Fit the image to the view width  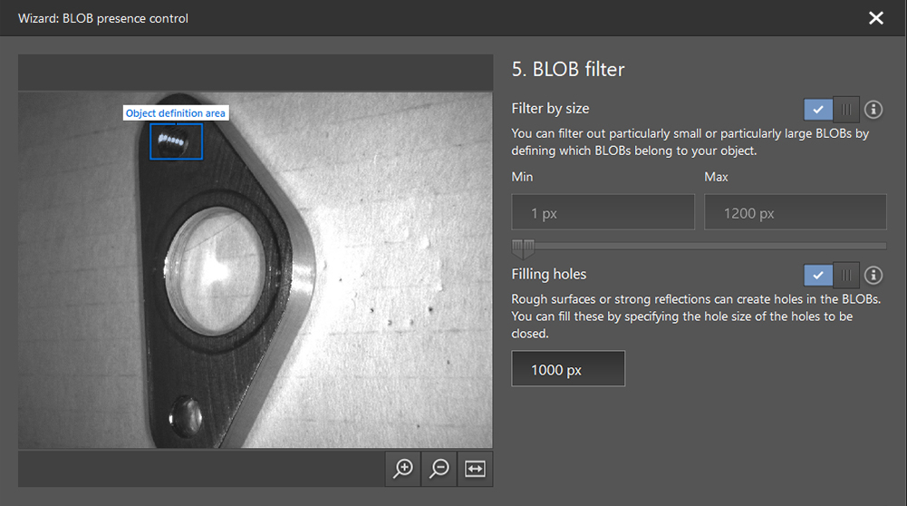(476, 468)
